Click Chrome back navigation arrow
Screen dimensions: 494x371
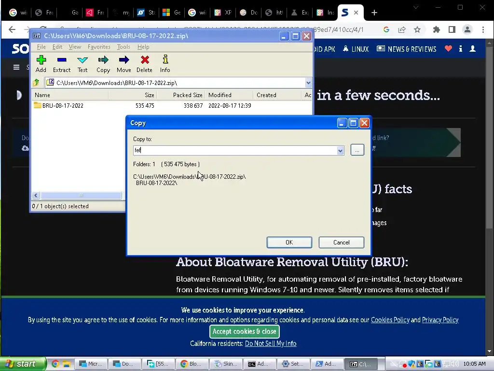point(12,29)
